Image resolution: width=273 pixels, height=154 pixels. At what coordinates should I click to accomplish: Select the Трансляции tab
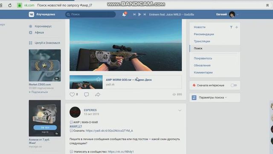point(202,41)
